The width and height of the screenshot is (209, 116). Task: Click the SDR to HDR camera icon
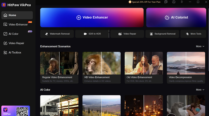[85, 34]
